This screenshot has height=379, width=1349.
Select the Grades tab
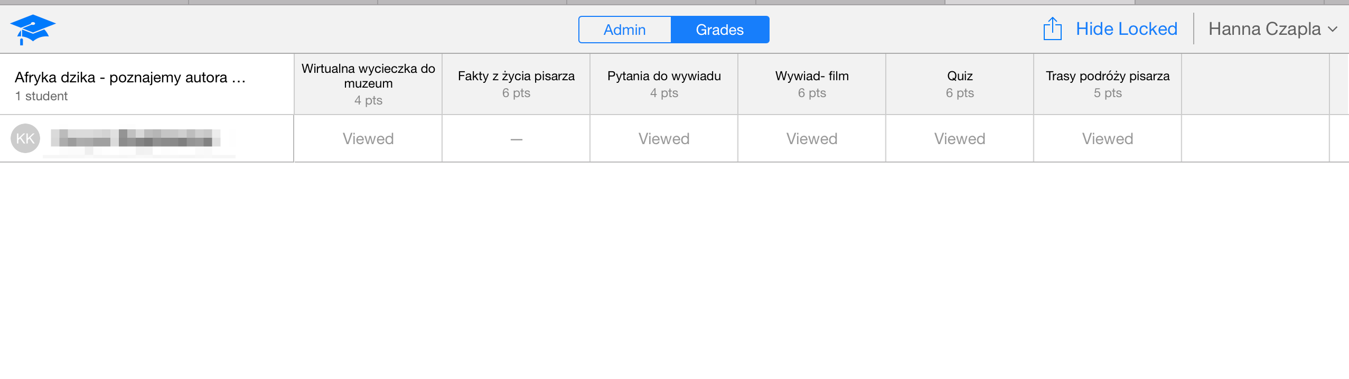tap(719, 30)
